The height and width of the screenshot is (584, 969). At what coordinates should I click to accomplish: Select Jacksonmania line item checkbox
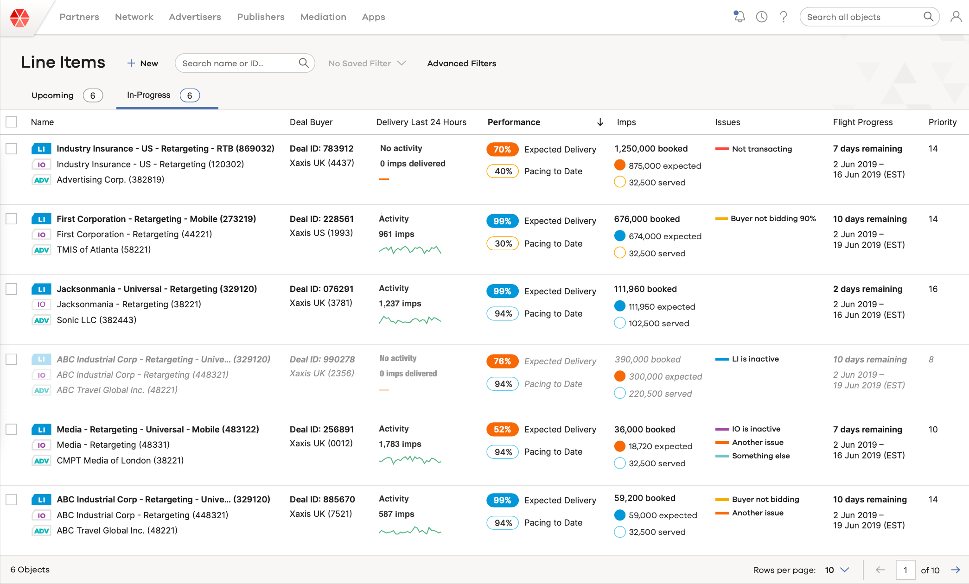tap(11, 289)
